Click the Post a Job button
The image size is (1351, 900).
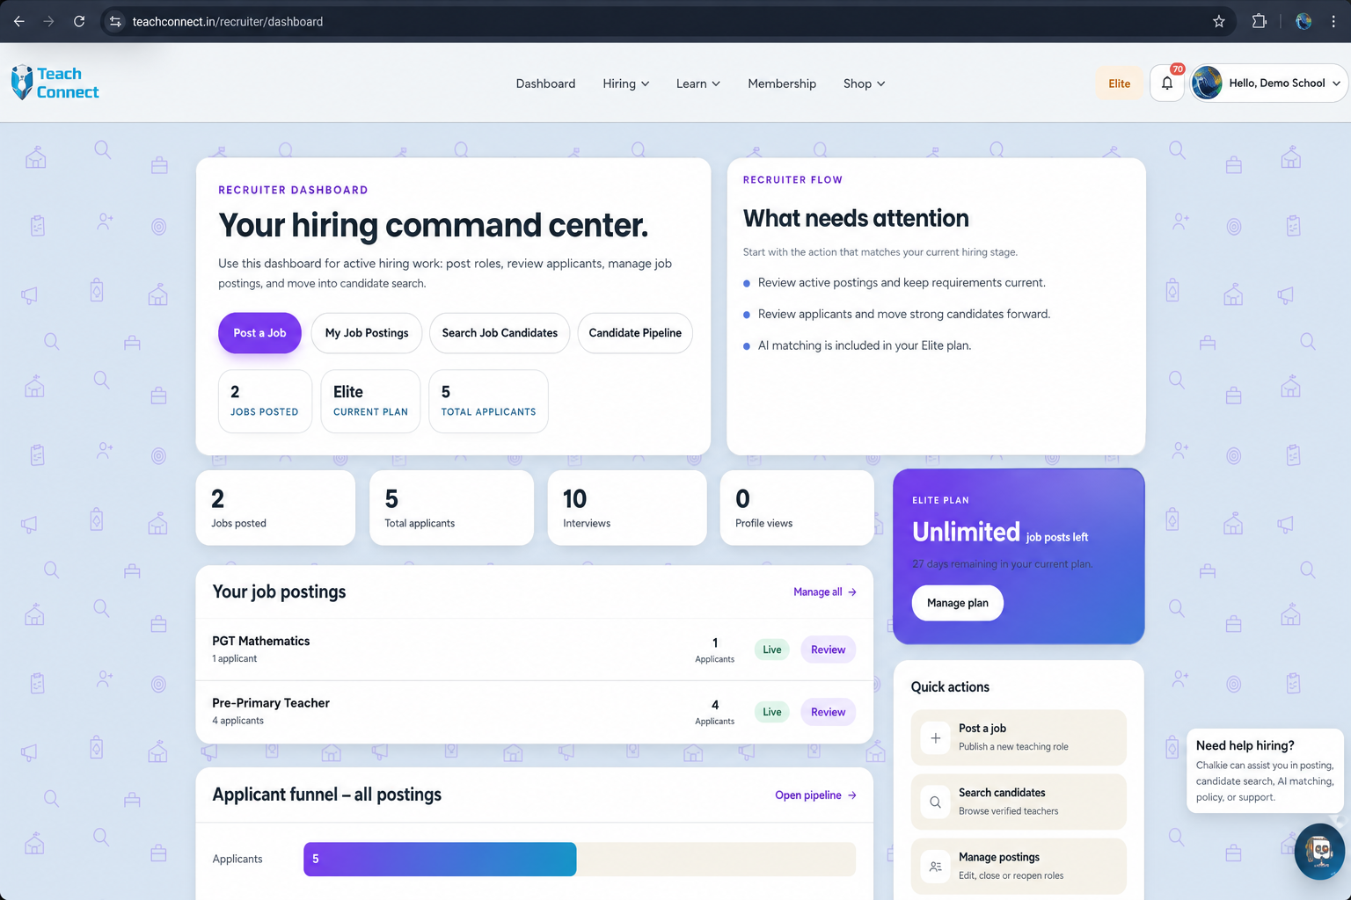click(x=259, y=333)
